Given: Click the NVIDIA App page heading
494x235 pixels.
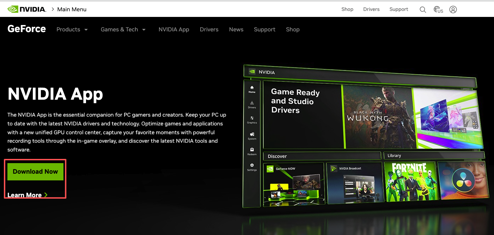Looking at the screenshot, I should pos(55,94).
